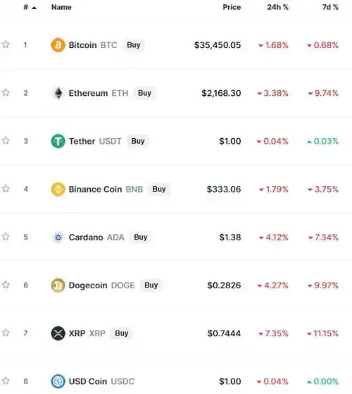Click the Tether green T logo

(x=58, y=141)
